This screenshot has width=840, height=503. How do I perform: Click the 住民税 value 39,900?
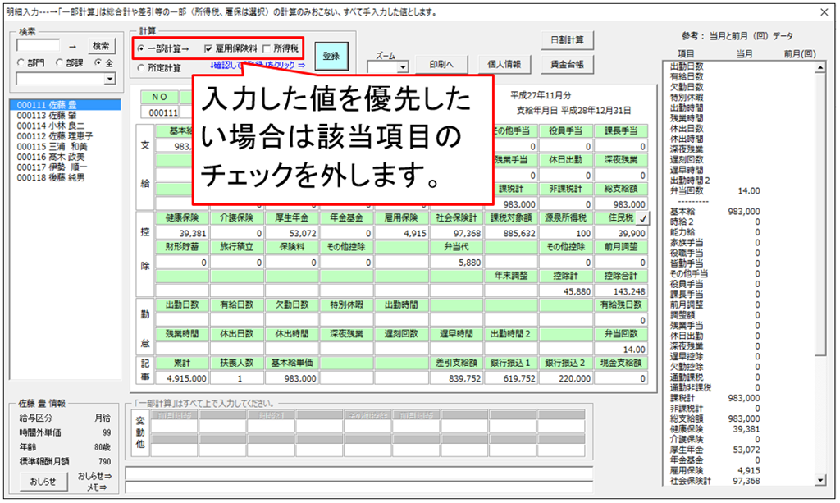(621, 234)
